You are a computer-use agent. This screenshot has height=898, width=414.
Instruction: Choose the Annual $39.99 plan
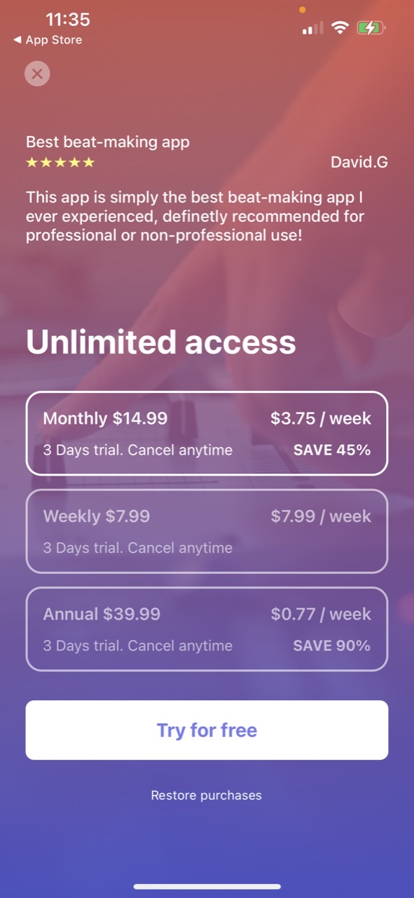point(207,629)
